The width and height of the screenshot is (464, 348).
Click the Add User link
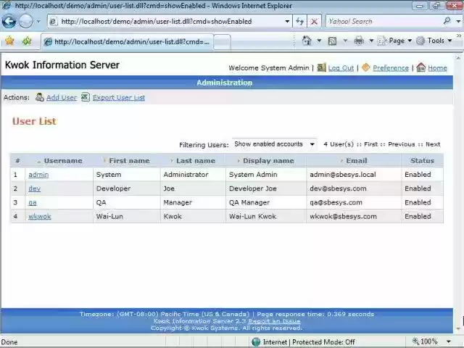click(x=62, y=98)
